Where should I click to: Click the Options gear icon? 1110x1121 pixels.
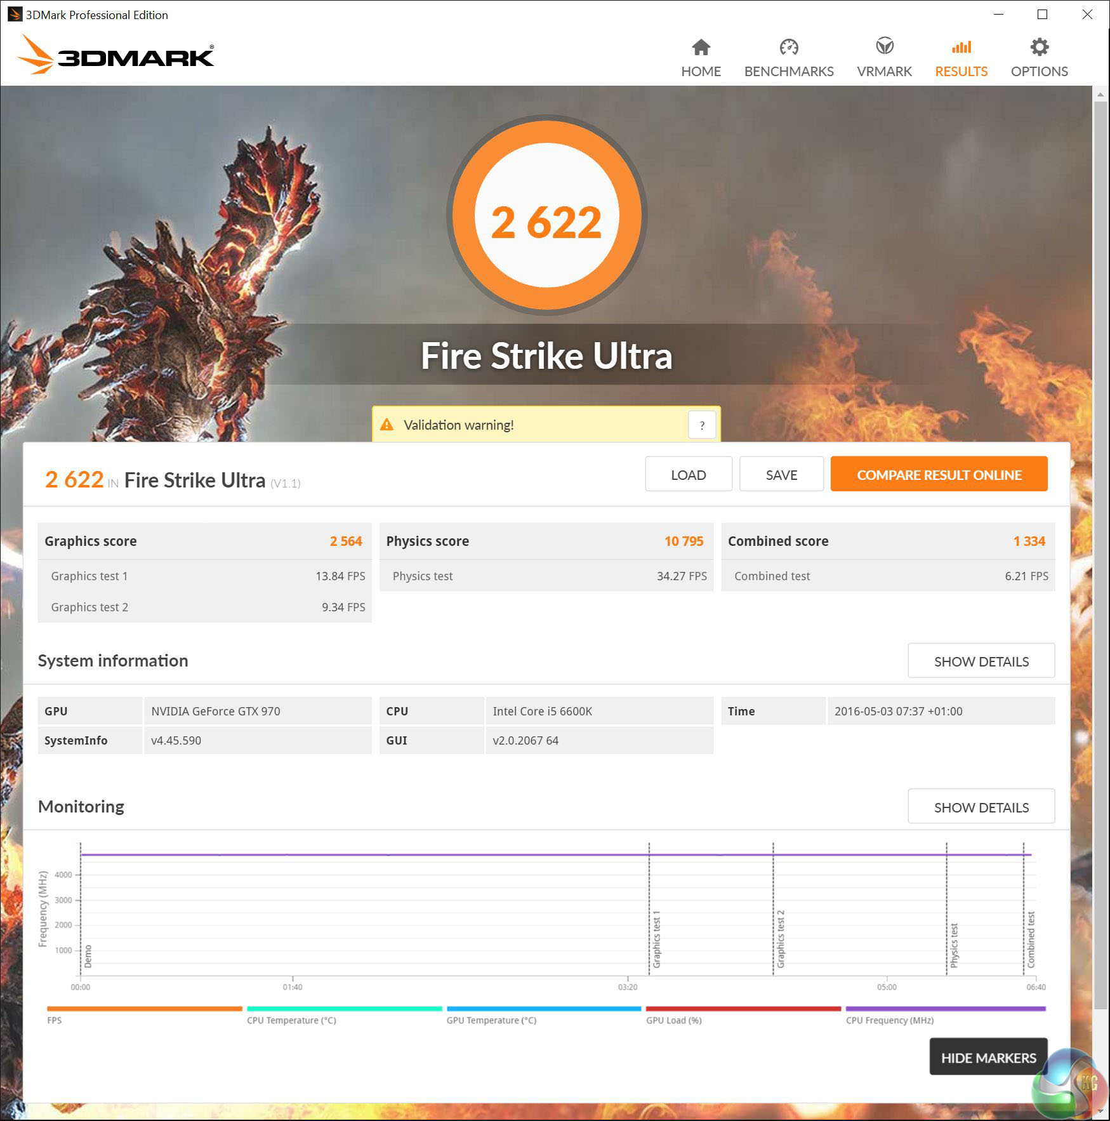point(1040,47)
